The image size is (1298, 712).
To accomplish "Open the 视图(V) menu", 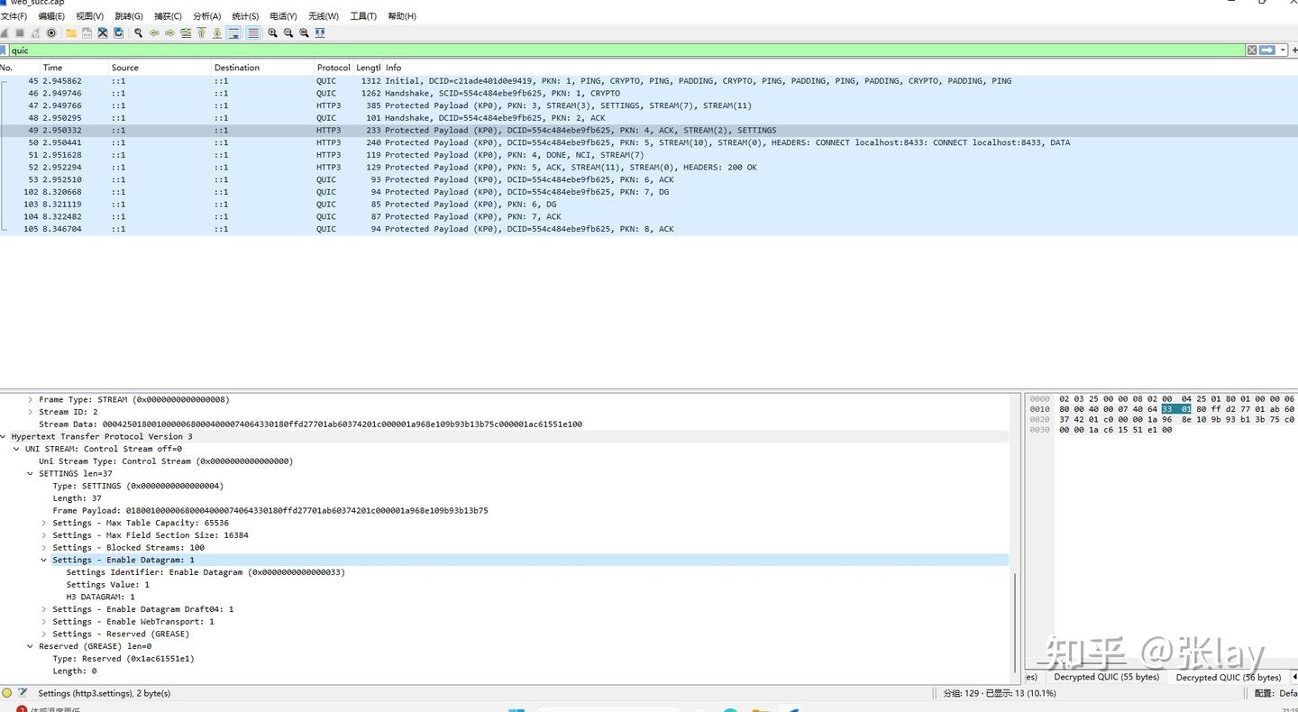I will (x=89, y=16).
